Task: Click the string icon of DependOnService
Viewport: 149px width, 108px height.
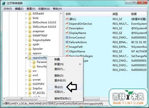Action: (67, 24)
